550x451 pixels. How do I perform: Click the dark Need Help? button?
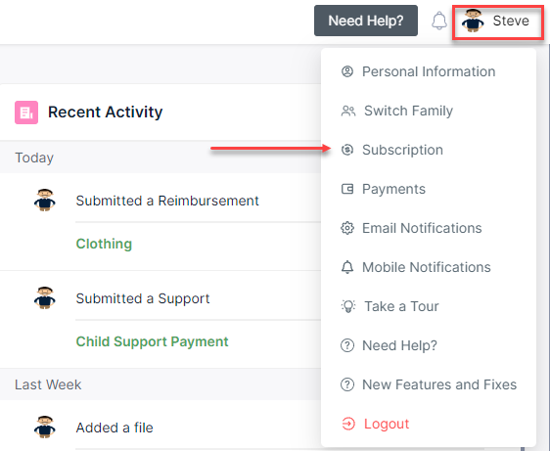[366, 21]
